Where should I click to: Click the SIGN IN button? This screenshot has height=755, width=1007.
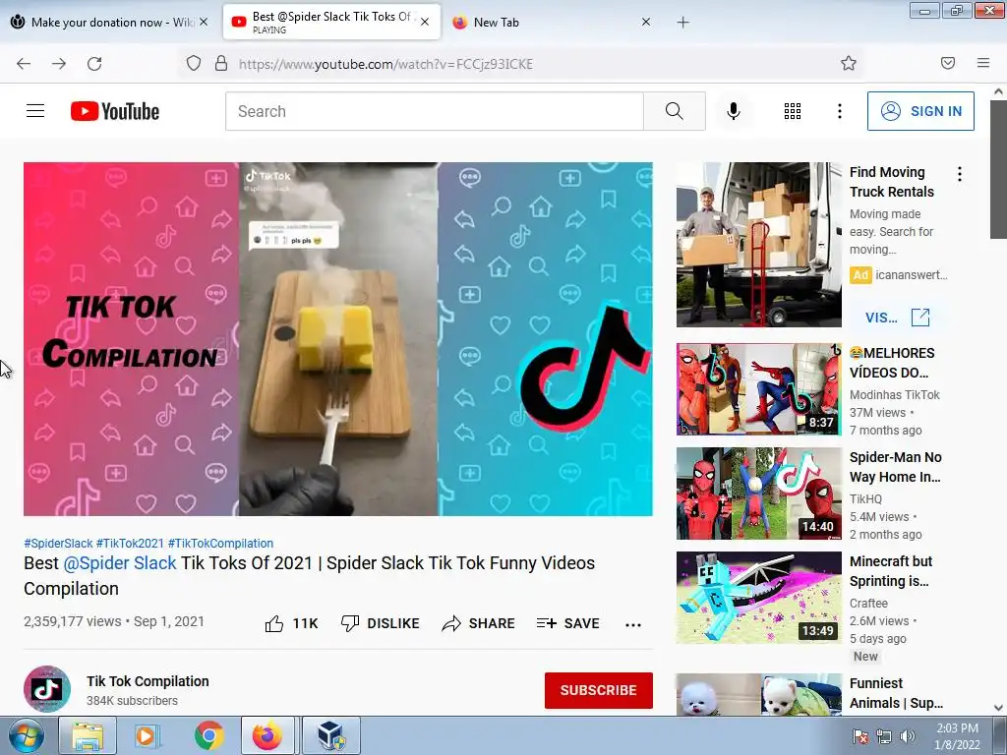click(x=920, y=111)
